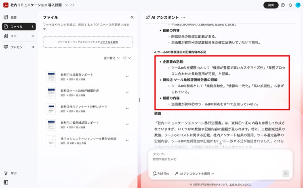Open more options for 社内コミュニケーションツール移行企画書
The width and height of the screenshot is (303, 188).
pos(128,141)
